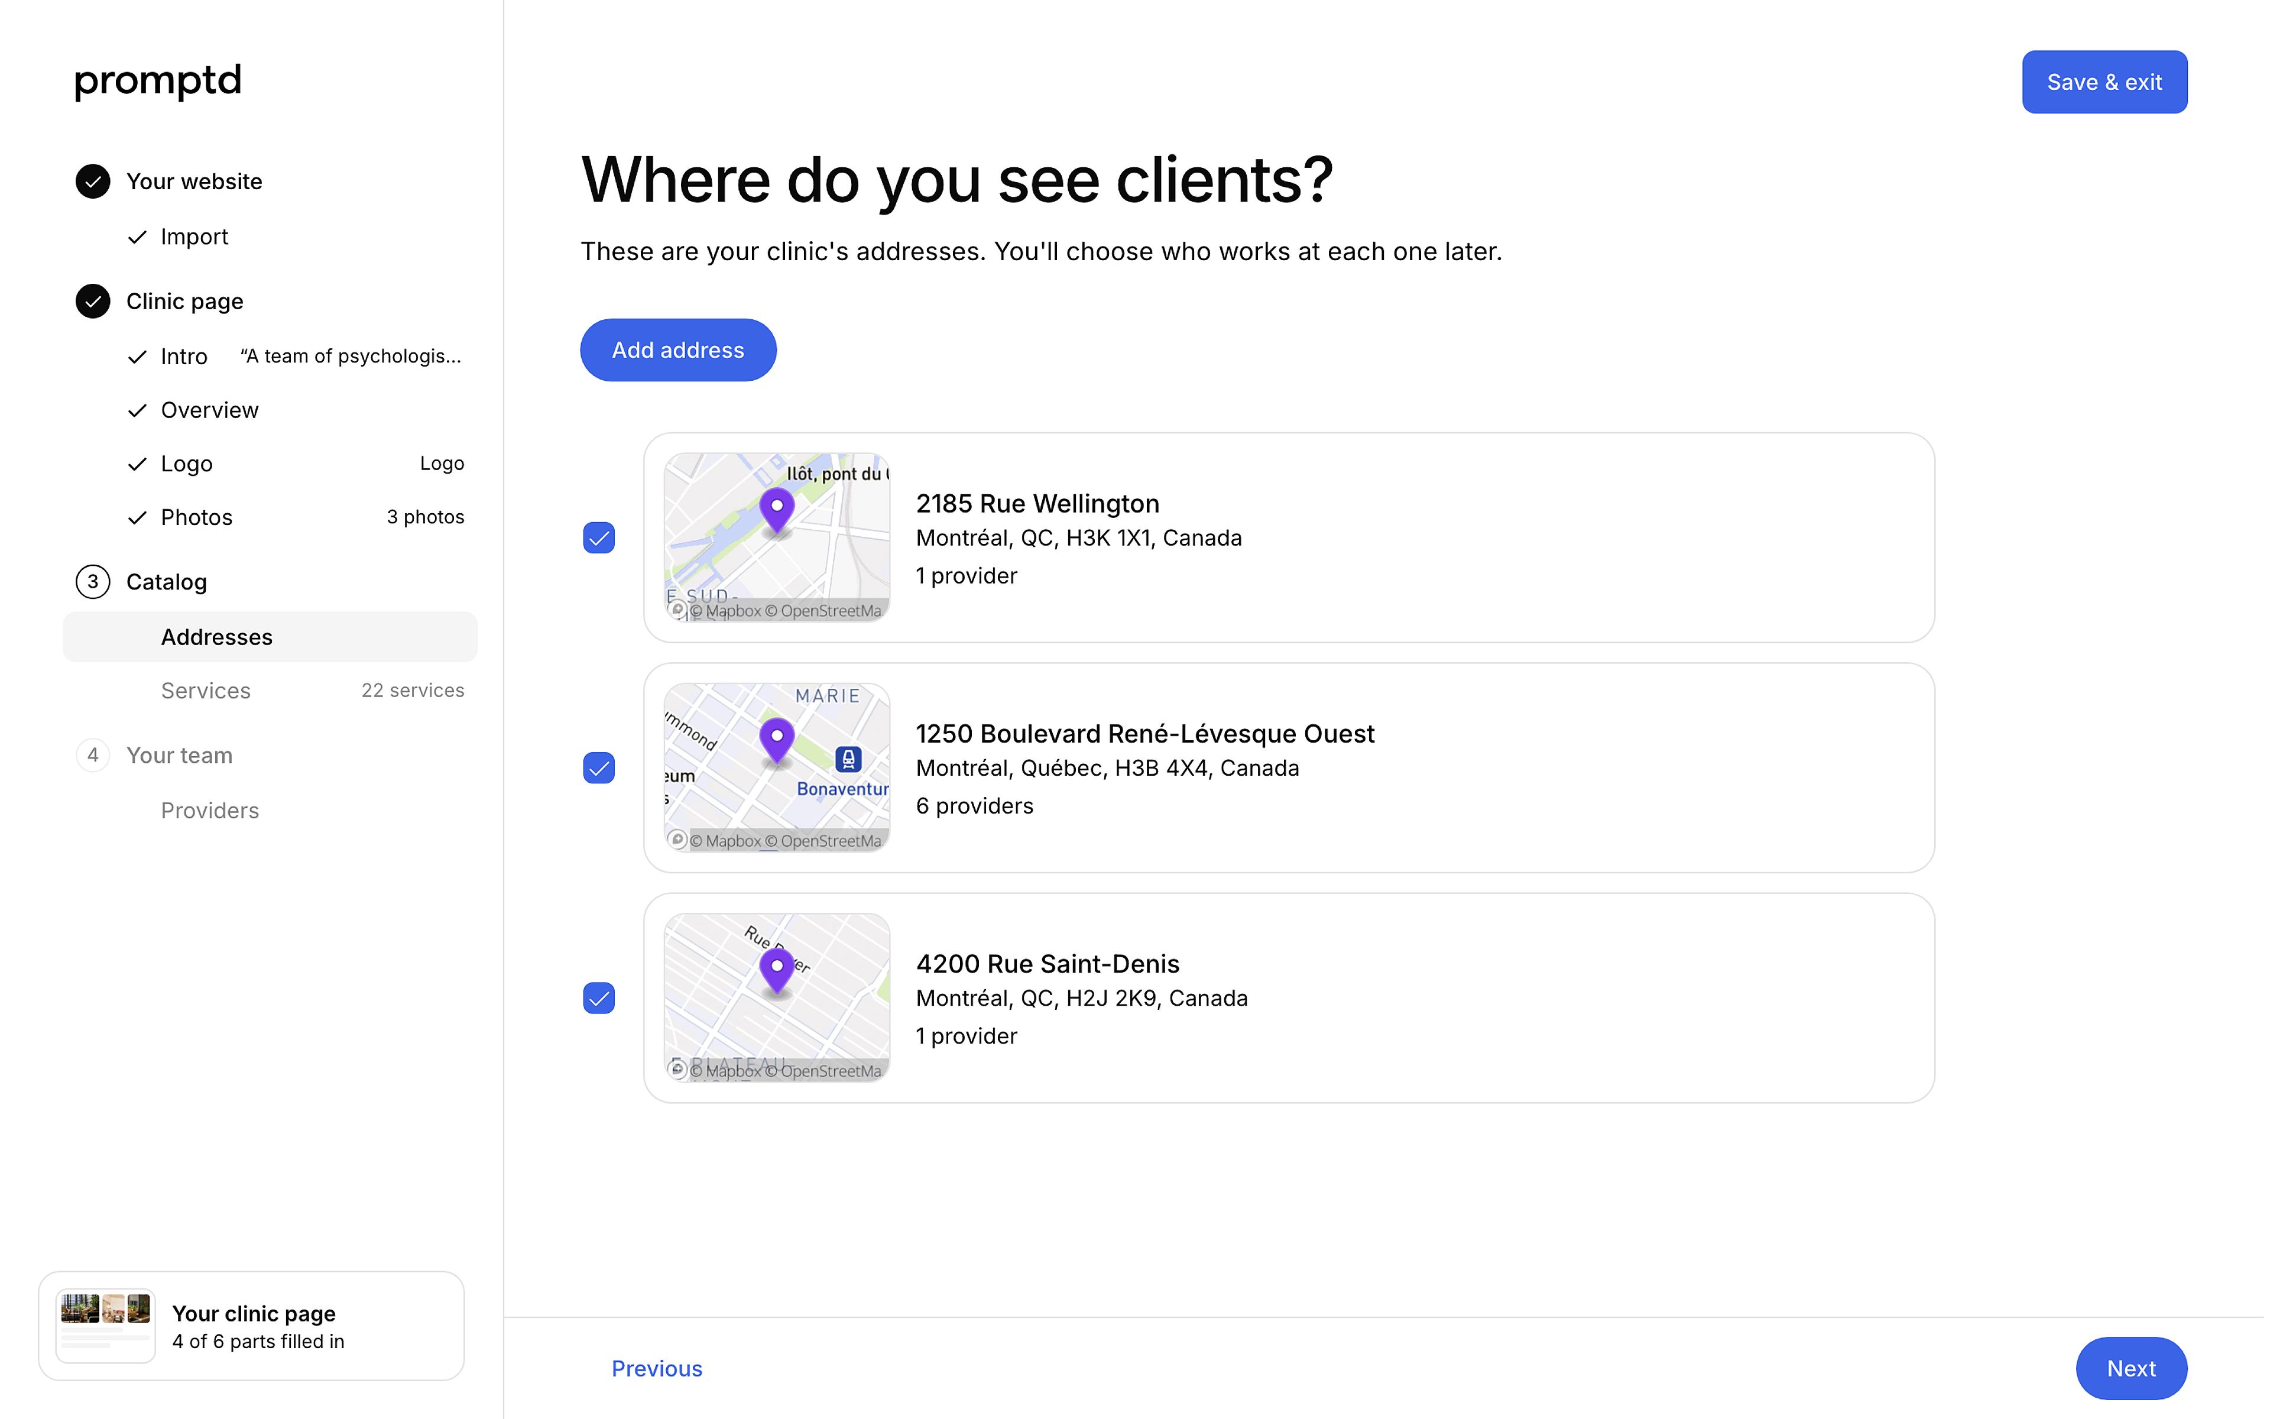Click the Catalog section heading
This screenshot has height=1419, width=2270.
pos(166,582)
